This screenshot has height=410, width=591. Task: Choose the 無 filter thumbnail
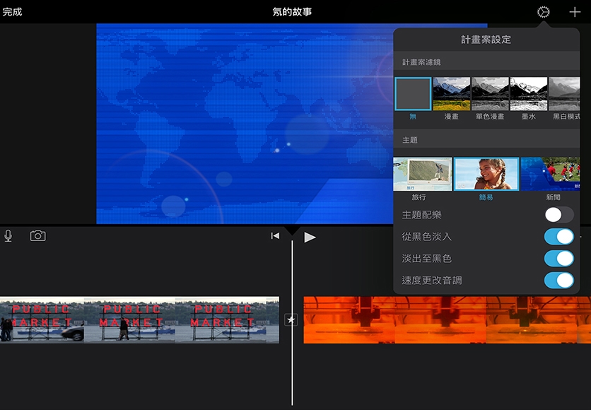pos(413,94)
